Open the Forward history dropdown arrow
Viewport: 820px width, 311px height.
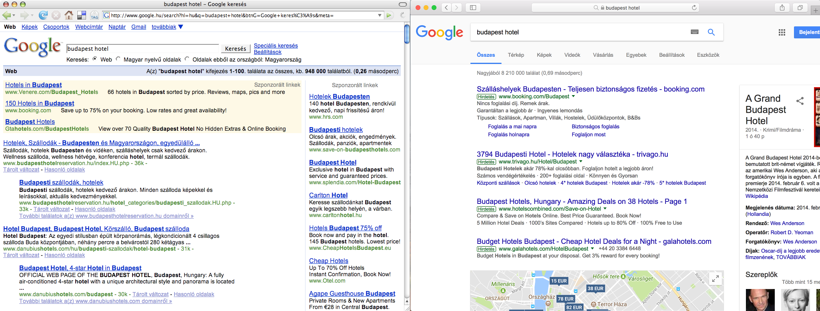(x=32, y=16)
